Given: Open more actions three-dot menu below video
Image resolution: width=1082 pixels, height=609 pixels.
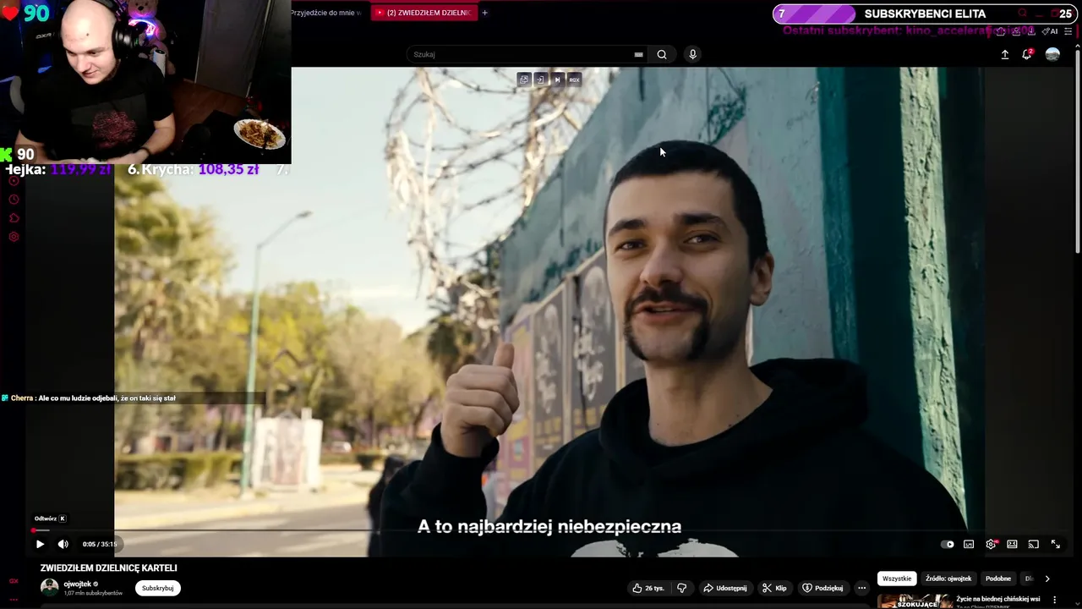Looking at the screenshot, I should (x=861, y=588).
